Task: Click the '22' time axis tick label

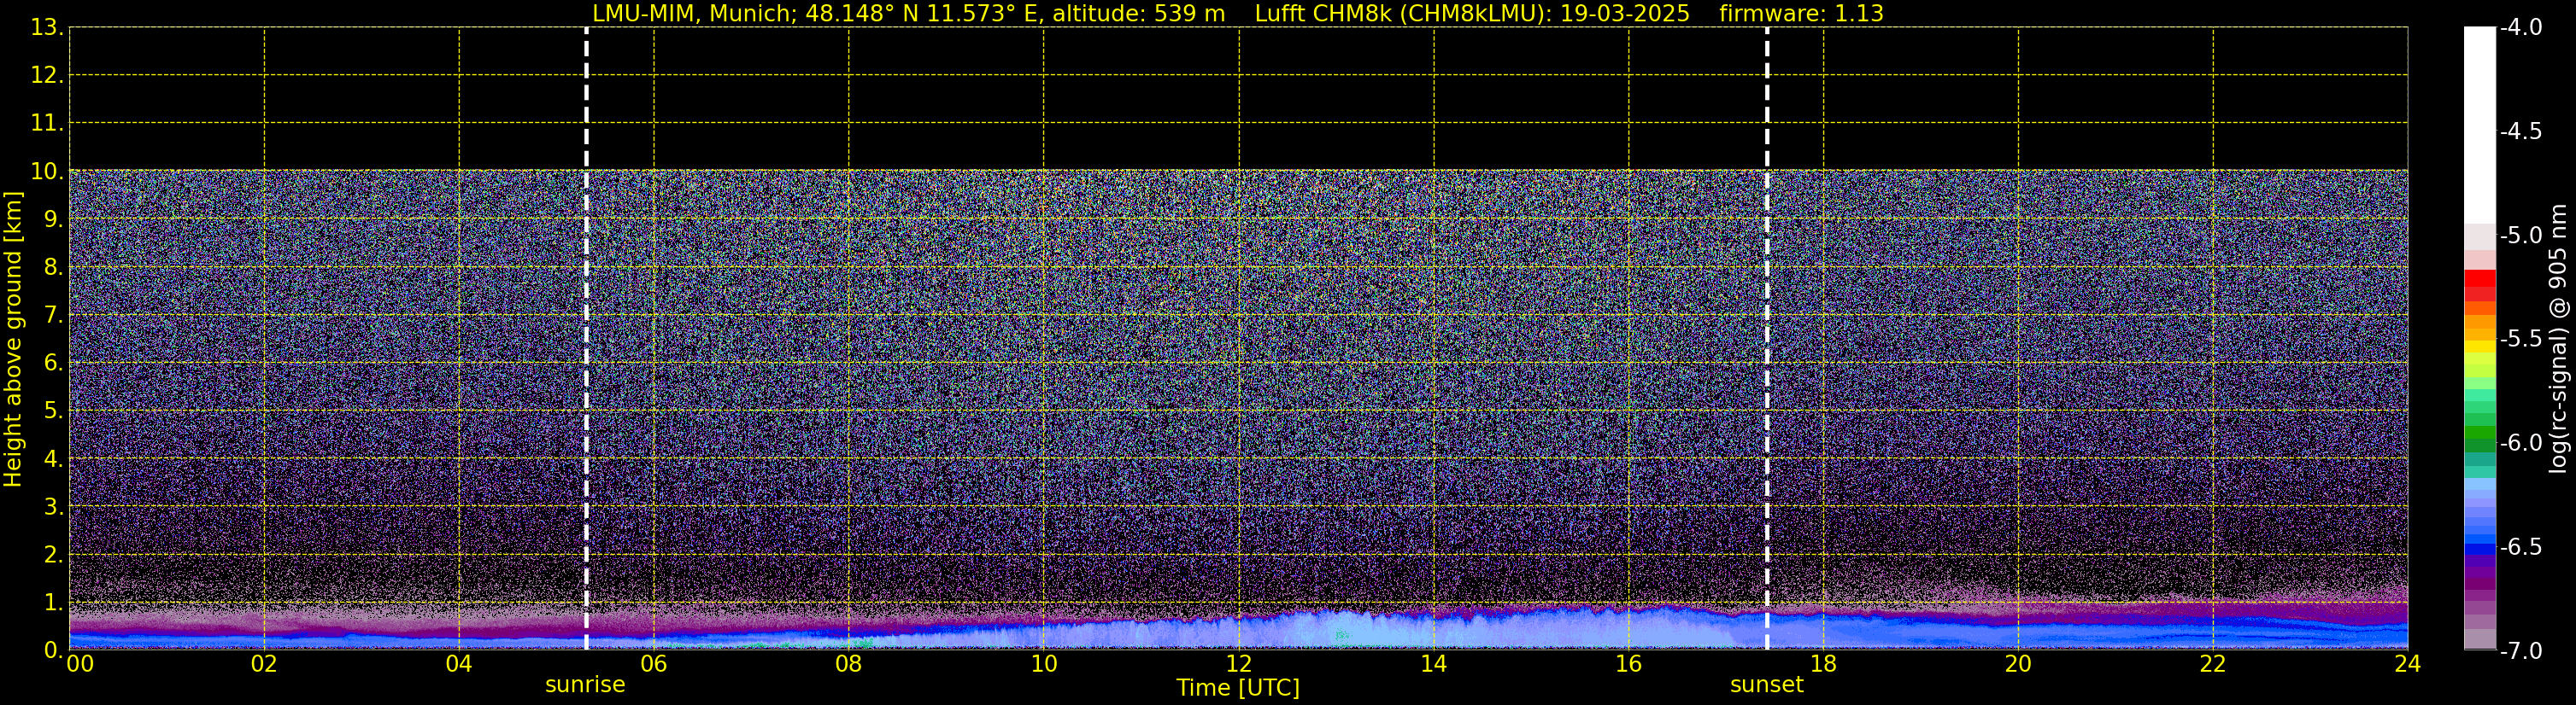Action: [2213, 664]
